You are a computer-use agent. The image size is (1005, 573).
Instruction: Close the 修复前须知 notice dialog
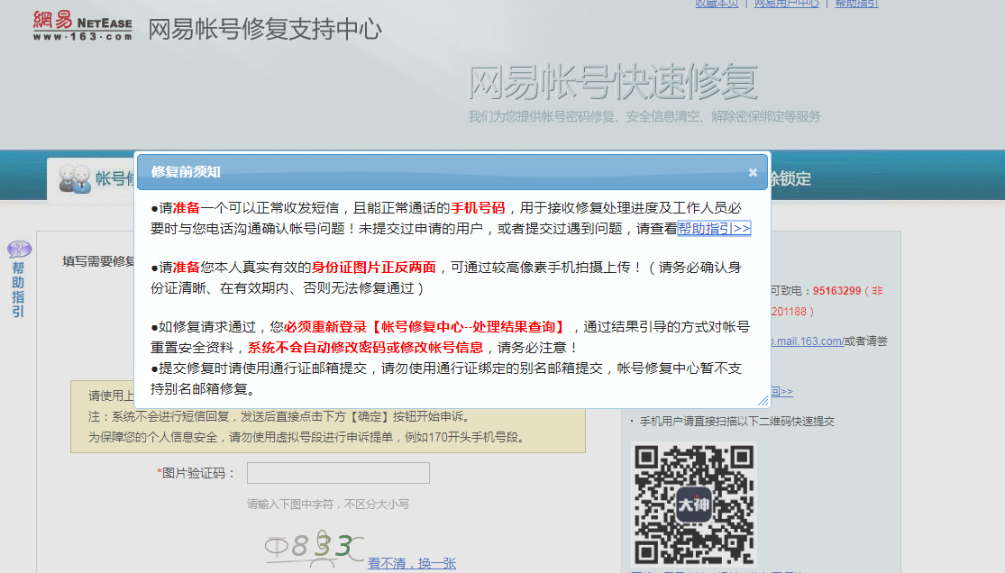(x=753, y=172)
